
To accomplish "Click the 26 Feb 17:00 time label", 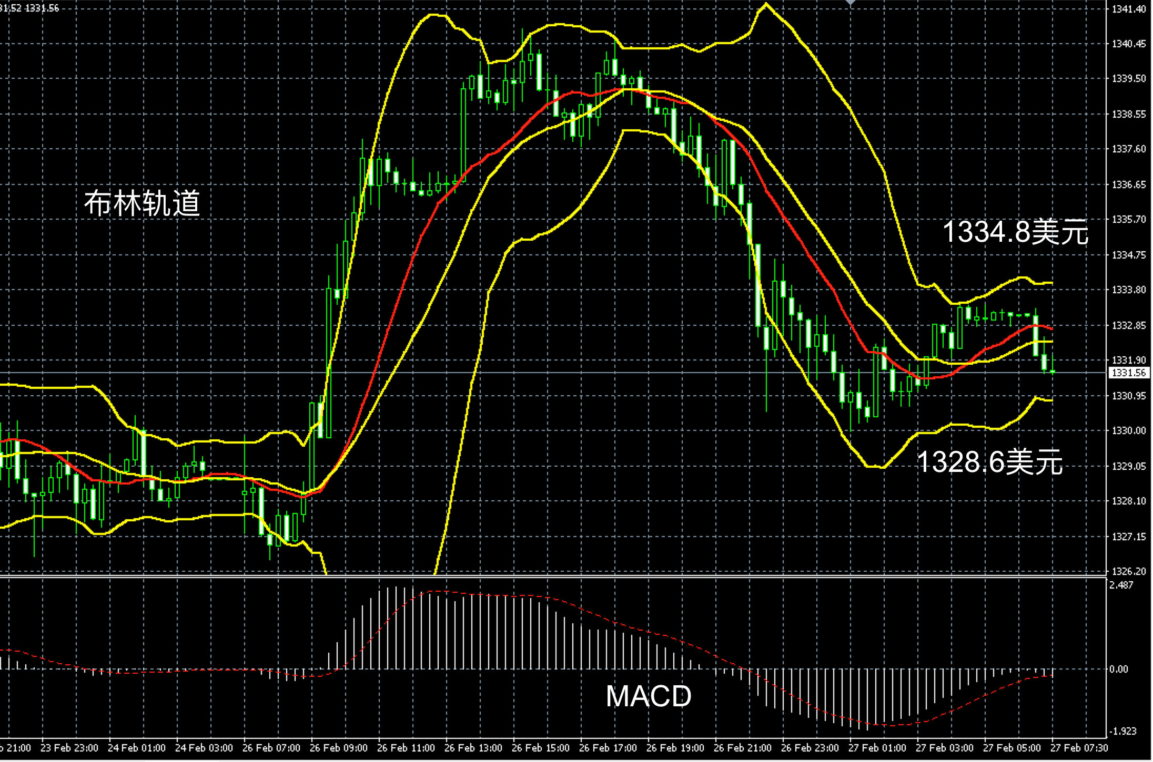I will click(608, 748).
